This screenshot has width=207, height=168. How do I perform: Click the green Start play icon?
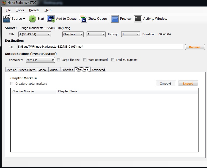[32, 19]
